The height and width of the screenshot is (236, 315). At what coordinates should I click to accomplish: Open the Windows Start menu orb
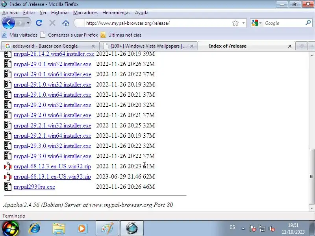(10, 229)
